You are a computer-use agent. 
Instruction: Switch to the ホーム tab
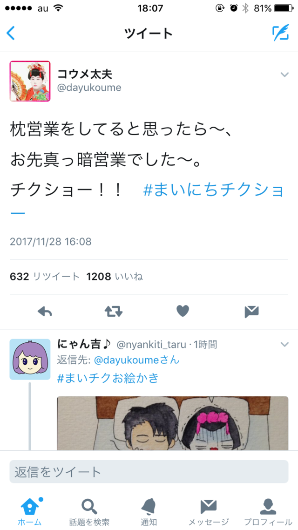pos(30,511)
